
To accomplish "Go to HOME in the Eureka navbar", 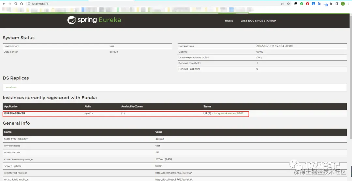I will click(x=229, y=21).
